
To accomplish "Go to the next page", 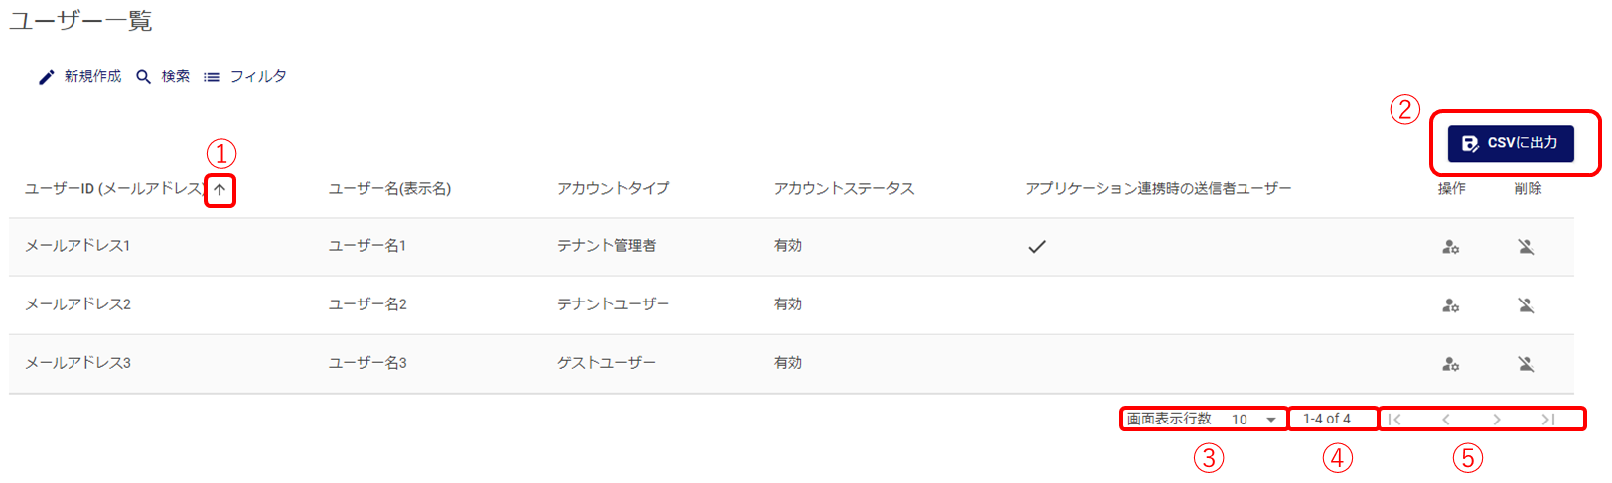I will pos(1497,420).
